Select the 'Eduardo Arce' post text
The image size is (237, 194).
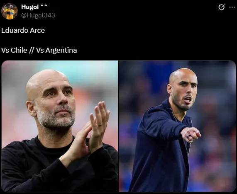pos(23,30)
